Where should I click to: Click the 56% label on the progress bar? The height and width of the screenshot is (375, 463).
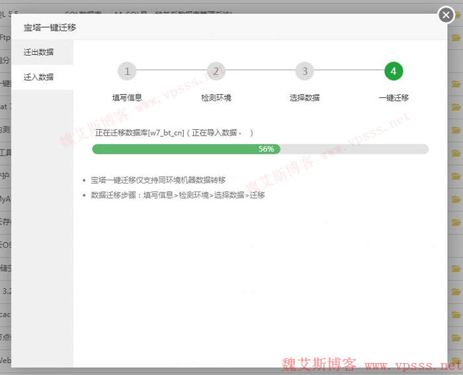266,149
